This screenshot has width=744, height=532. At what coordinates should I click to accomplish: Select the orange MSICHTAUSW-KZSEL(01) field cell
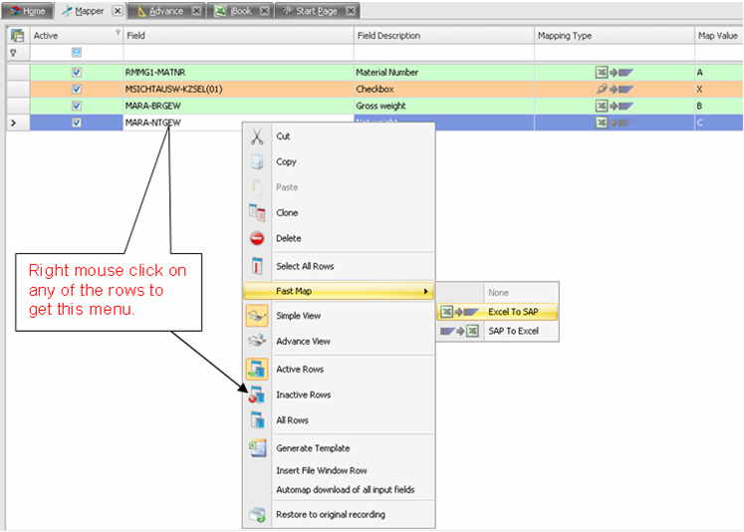[237, 89]
